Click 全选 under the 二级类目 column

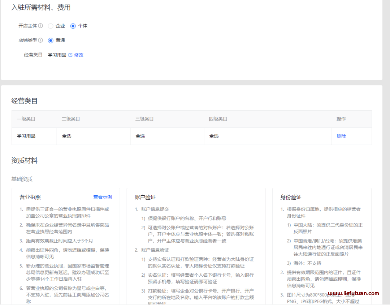coord(67,136)
